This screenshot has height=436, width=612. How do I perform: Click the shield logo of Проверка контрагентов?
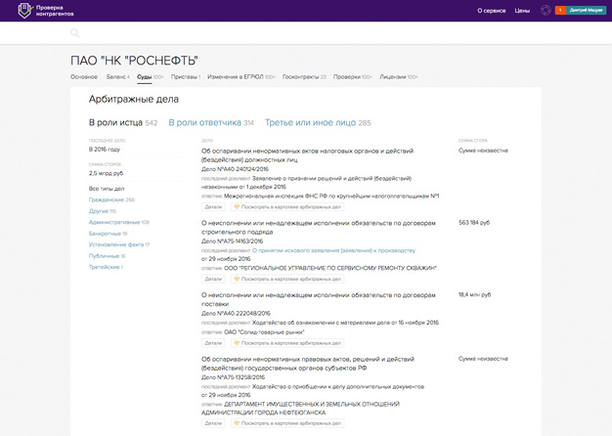[24, 11]
